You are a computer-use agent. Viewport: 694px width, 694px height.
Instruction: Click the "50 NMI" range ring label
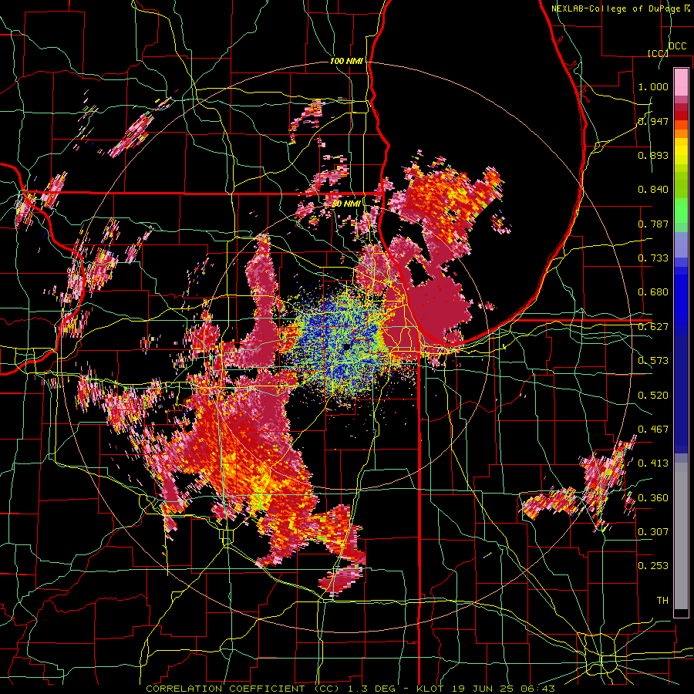click(346, 204)
